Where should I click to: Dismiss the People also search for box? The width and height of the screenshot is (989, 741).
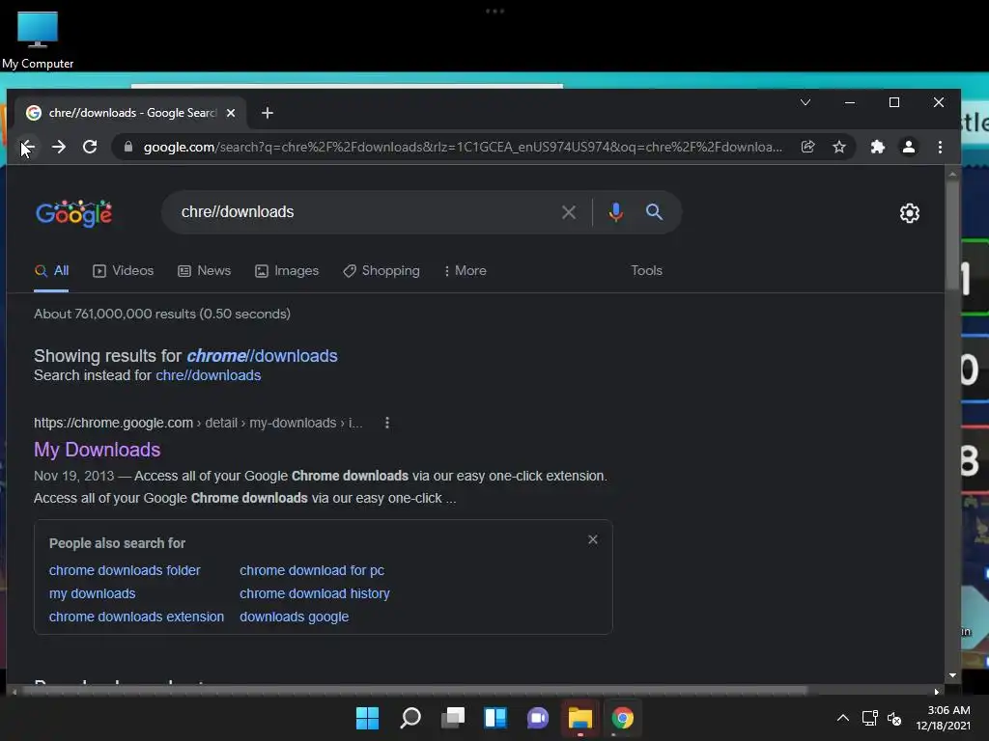point(592,539)
